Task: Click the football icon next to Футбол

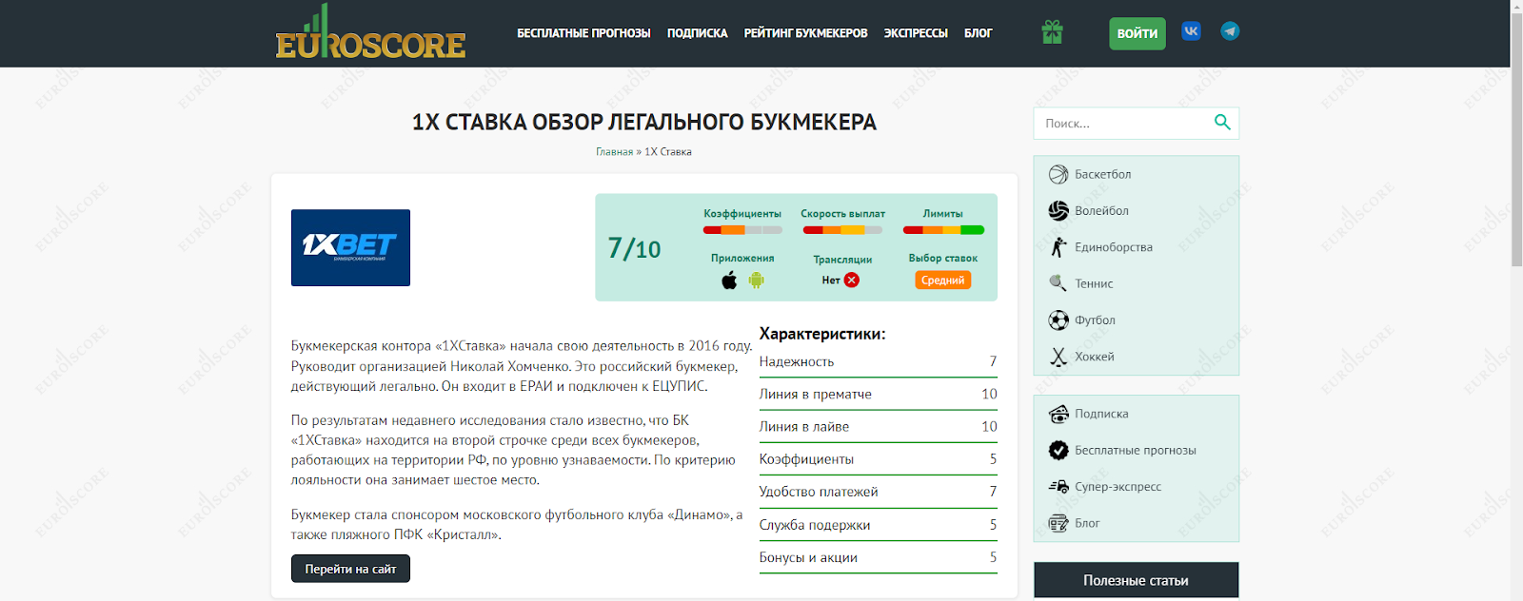Action: click(1058, 320)
